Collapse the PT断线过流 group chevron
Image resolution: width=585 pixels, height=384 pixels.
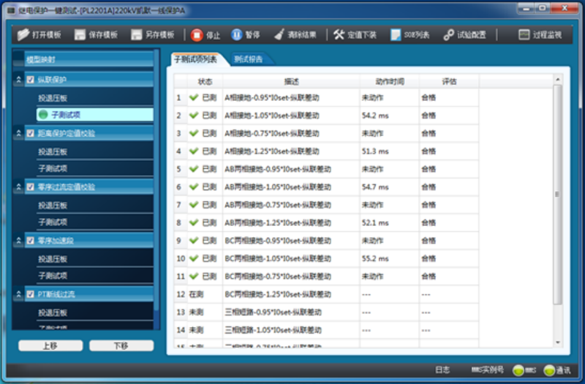pos(19,294)
